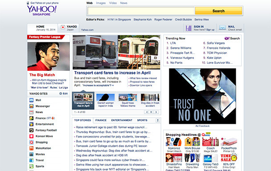Viewport: 271px width, 171px height.
Task: Open the Sports icon in the sidebar
Action: click(x=31, y=167)
